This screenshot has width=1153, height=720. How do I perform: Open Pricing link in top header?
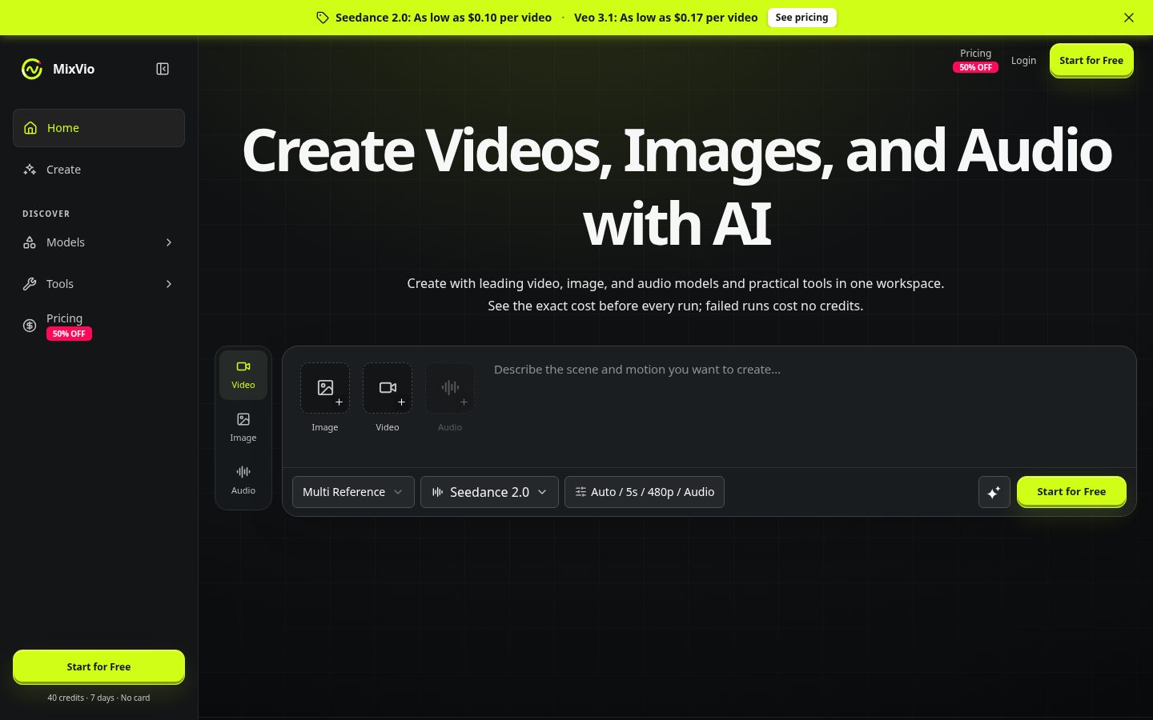(x=975, y=60)
